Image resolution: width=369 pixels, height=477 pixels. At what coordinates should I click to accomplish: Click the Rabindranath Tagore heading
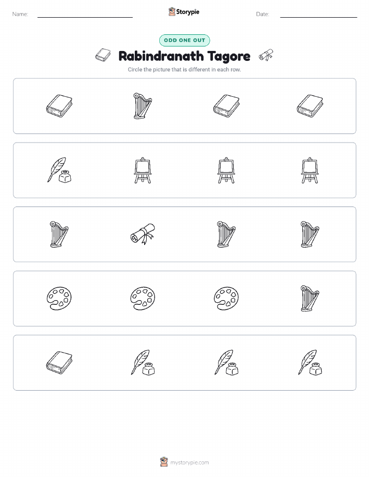[x=184, y=56]
